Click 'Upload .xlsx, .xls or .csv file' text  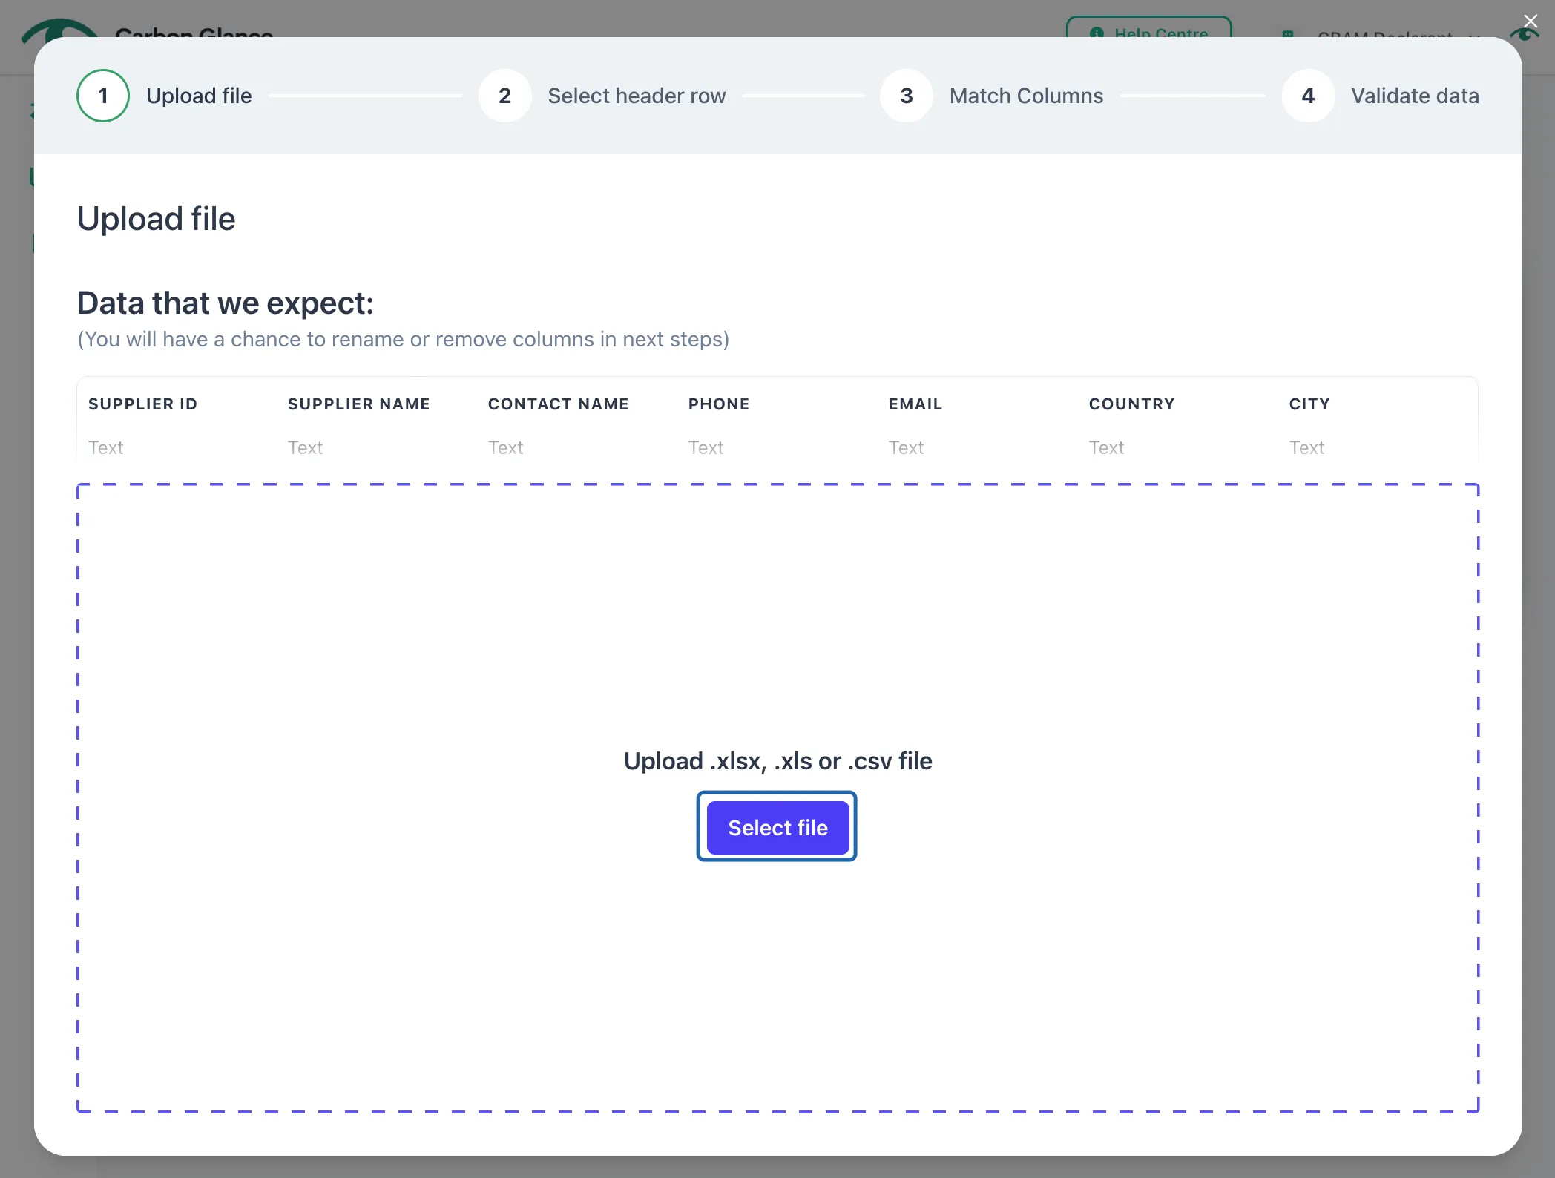pos(777,761)
